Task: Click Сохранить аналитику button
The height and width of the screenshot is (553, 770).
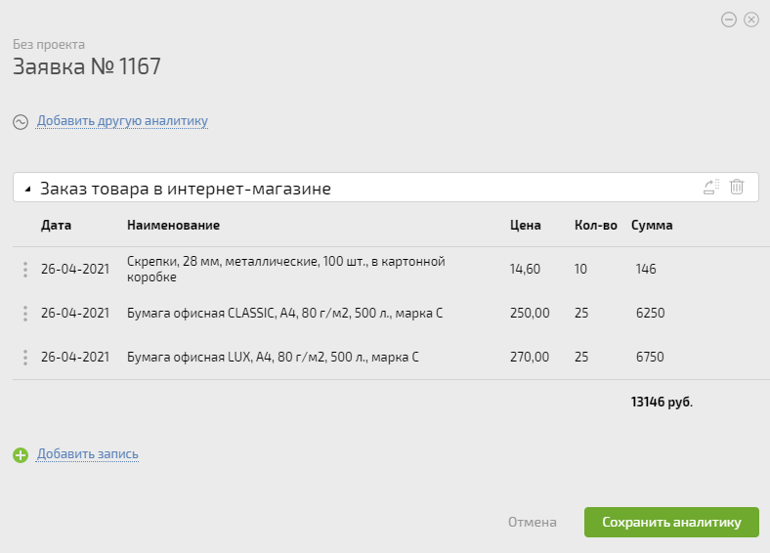Action: point(671,522)
